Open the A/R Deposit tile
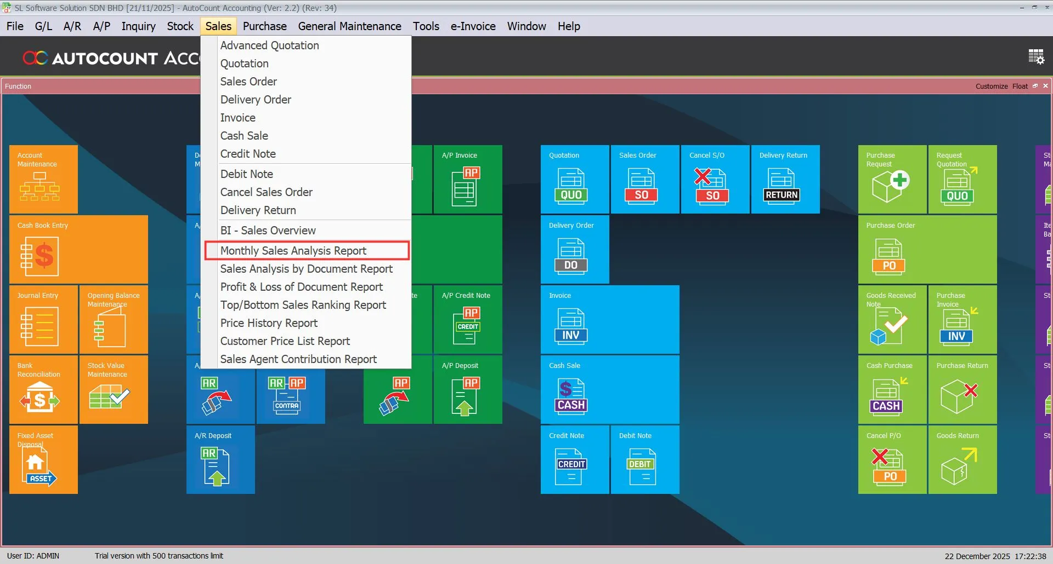 click(220, 460)
